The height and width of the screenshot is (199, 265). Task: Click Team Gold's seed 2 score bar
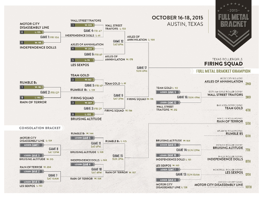tap(85, 79)
